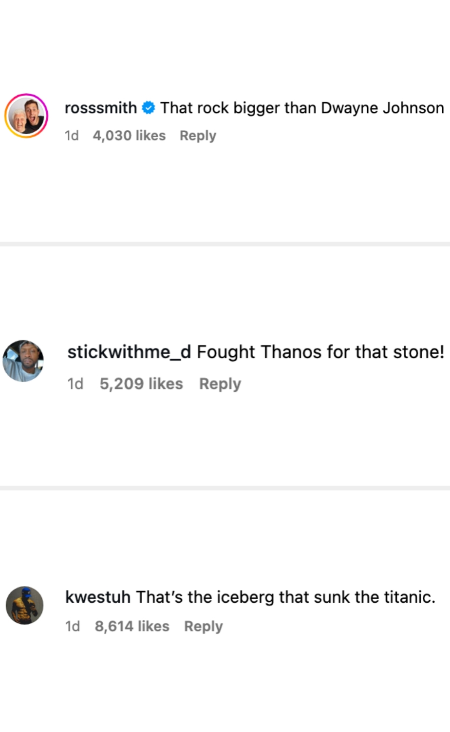Tap the 1d timestamp under kwestuh's comment
The width and height of the screenshot is (450, 732).
pyautogui.click(x=73, y=626)
